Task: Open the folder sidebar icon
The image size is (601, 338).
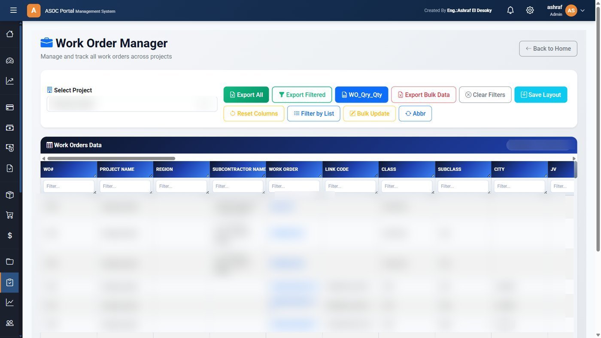Action: pyautogui.click(x=10, y=262)
